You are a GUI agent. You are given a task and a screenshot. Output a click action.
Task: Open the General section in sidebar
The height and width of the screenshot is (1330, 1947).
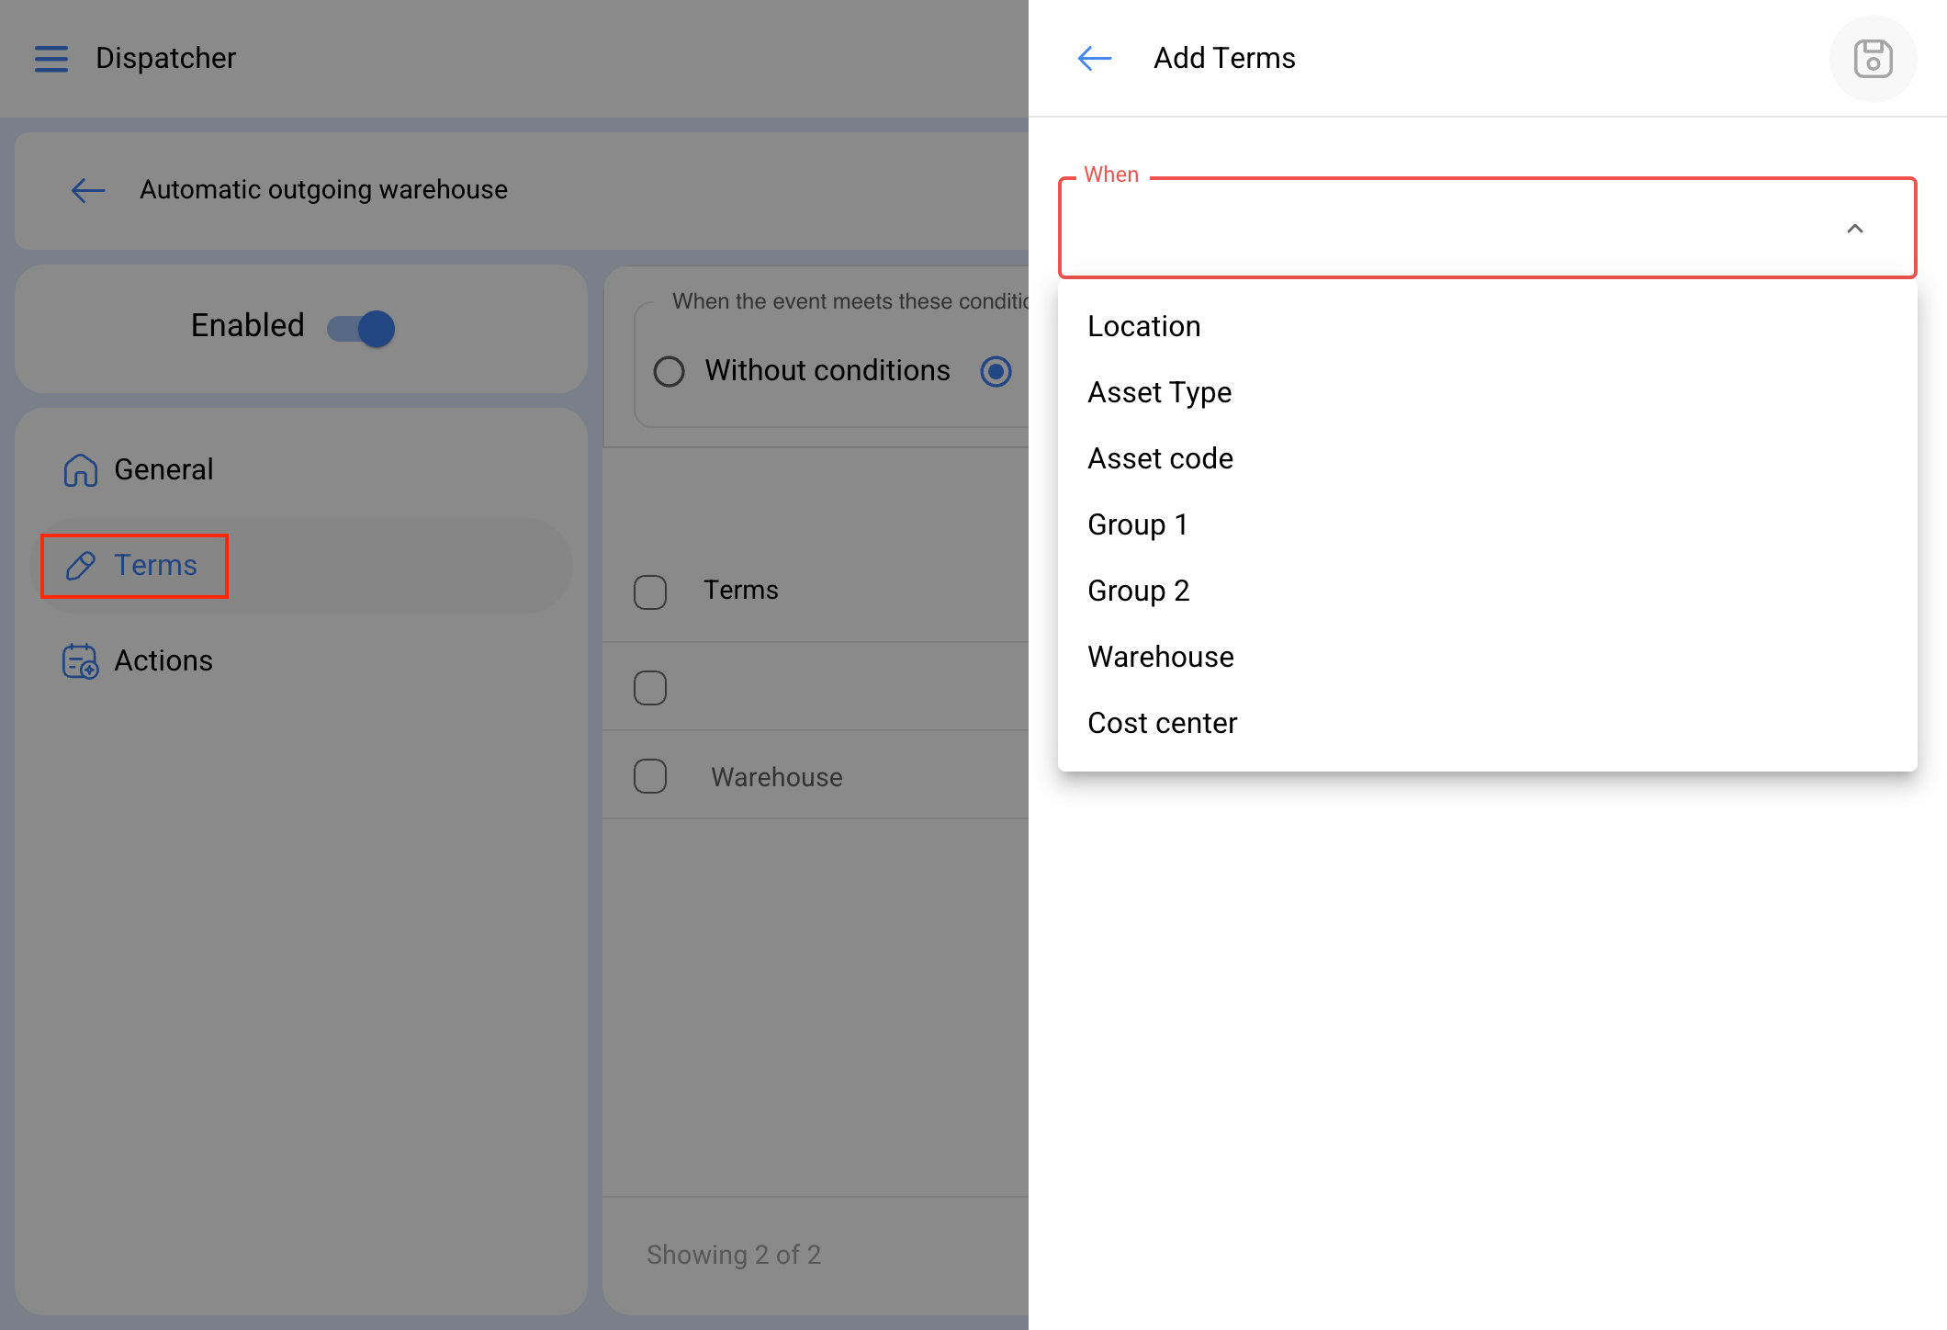[x=301, y=470]
